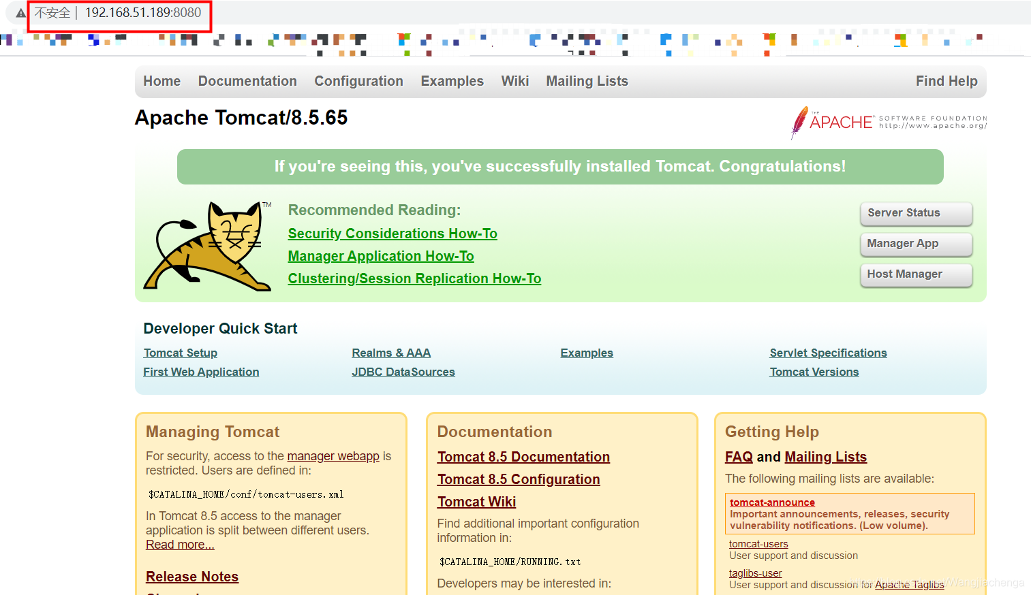Image resolution: width=1031 pixels, height=595 pixels.
Task: Click the Managing Tomcat heading
Action: click(213, 432)
